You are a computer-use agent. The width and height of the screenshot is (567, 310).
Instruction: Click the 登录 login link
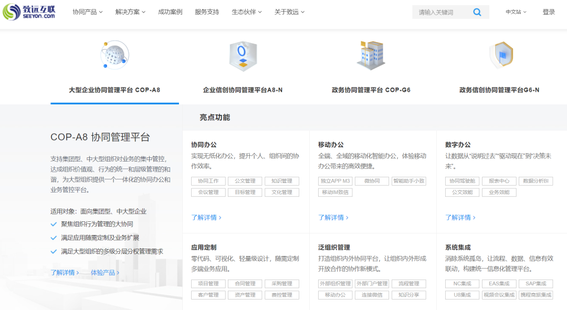[x=549, y=12]
